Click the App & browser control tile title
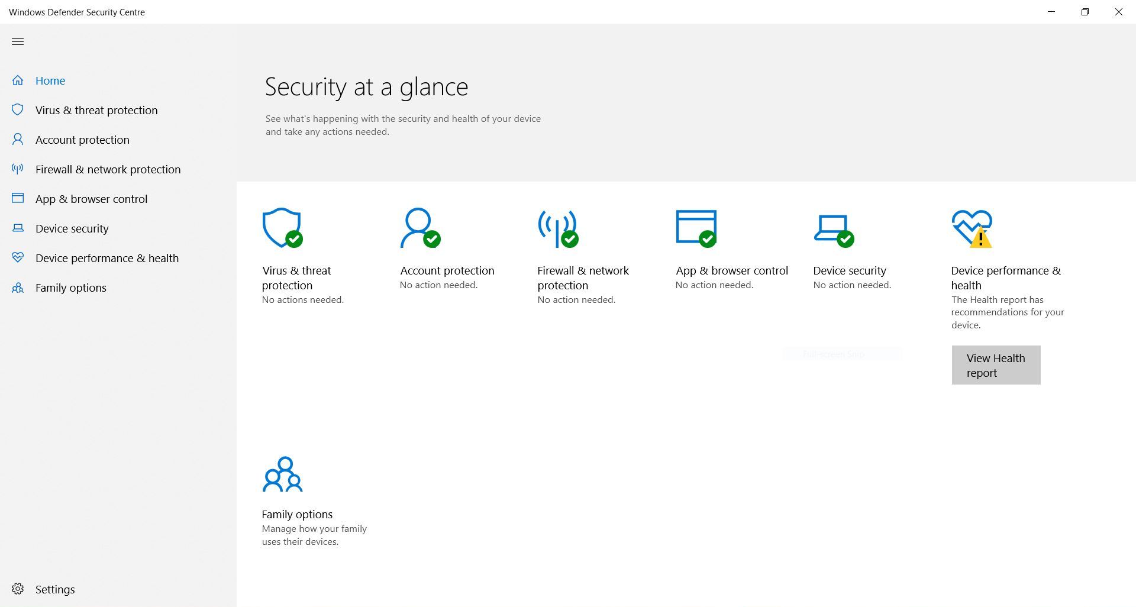The height and width of the screenshot is (607, 1136). tap(732, 270)
